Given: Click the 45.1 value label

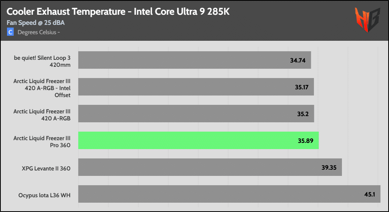Looking at the screenshot, I should click(x=369, y=194).
